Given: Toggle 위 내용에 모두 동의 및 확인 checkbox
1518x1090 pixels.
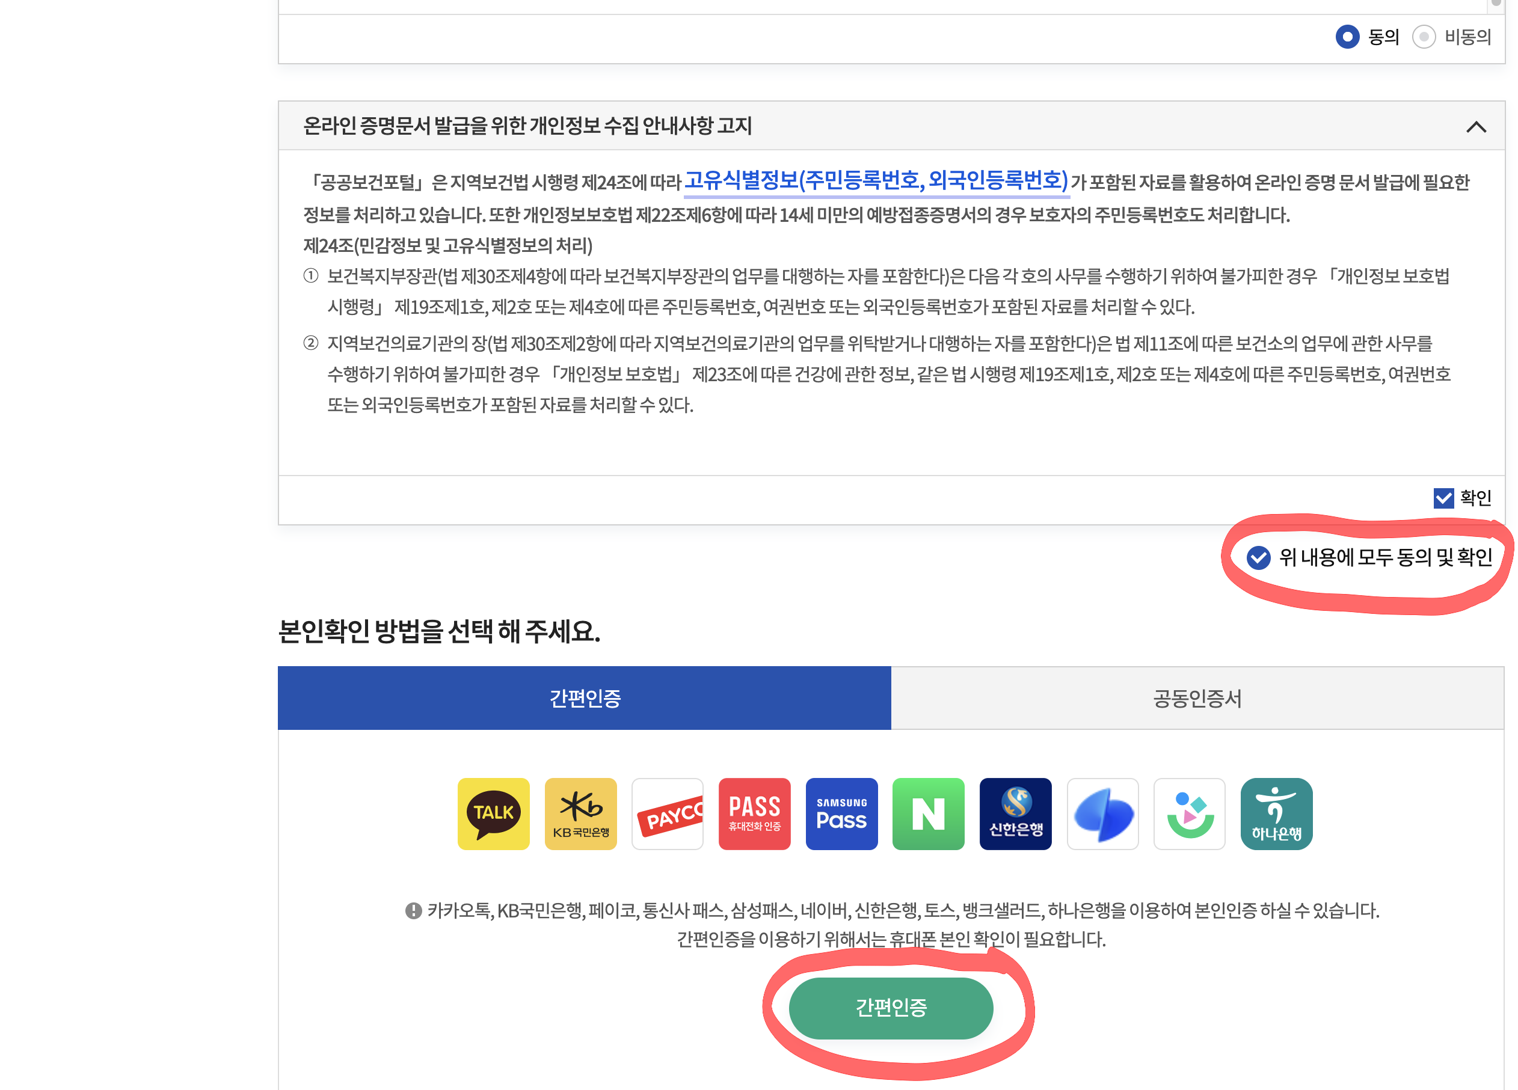Looking at the screenshot, I should (x=1258, y=557).
